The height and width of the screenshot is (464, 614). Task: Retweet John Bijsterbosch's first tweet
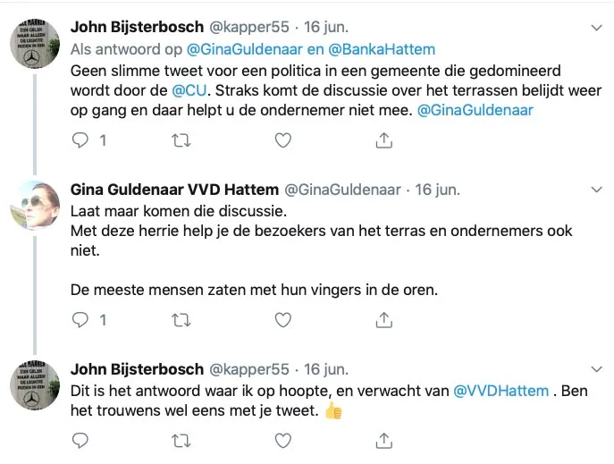[x=181, y=139]
